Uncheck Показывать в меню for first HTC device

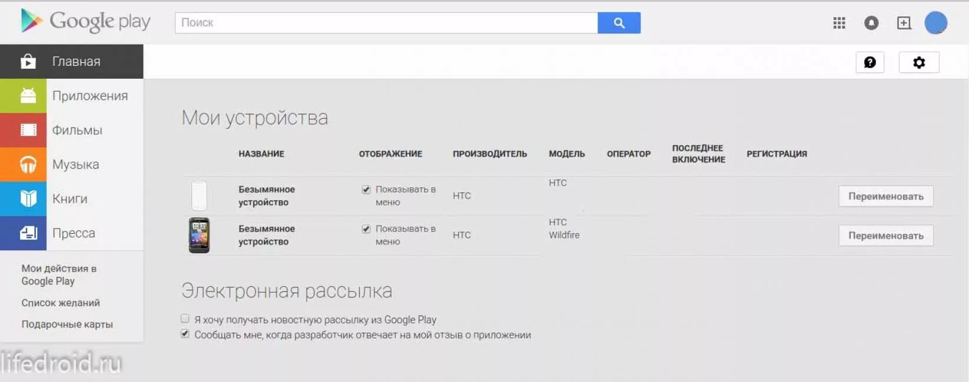[366, 189]
